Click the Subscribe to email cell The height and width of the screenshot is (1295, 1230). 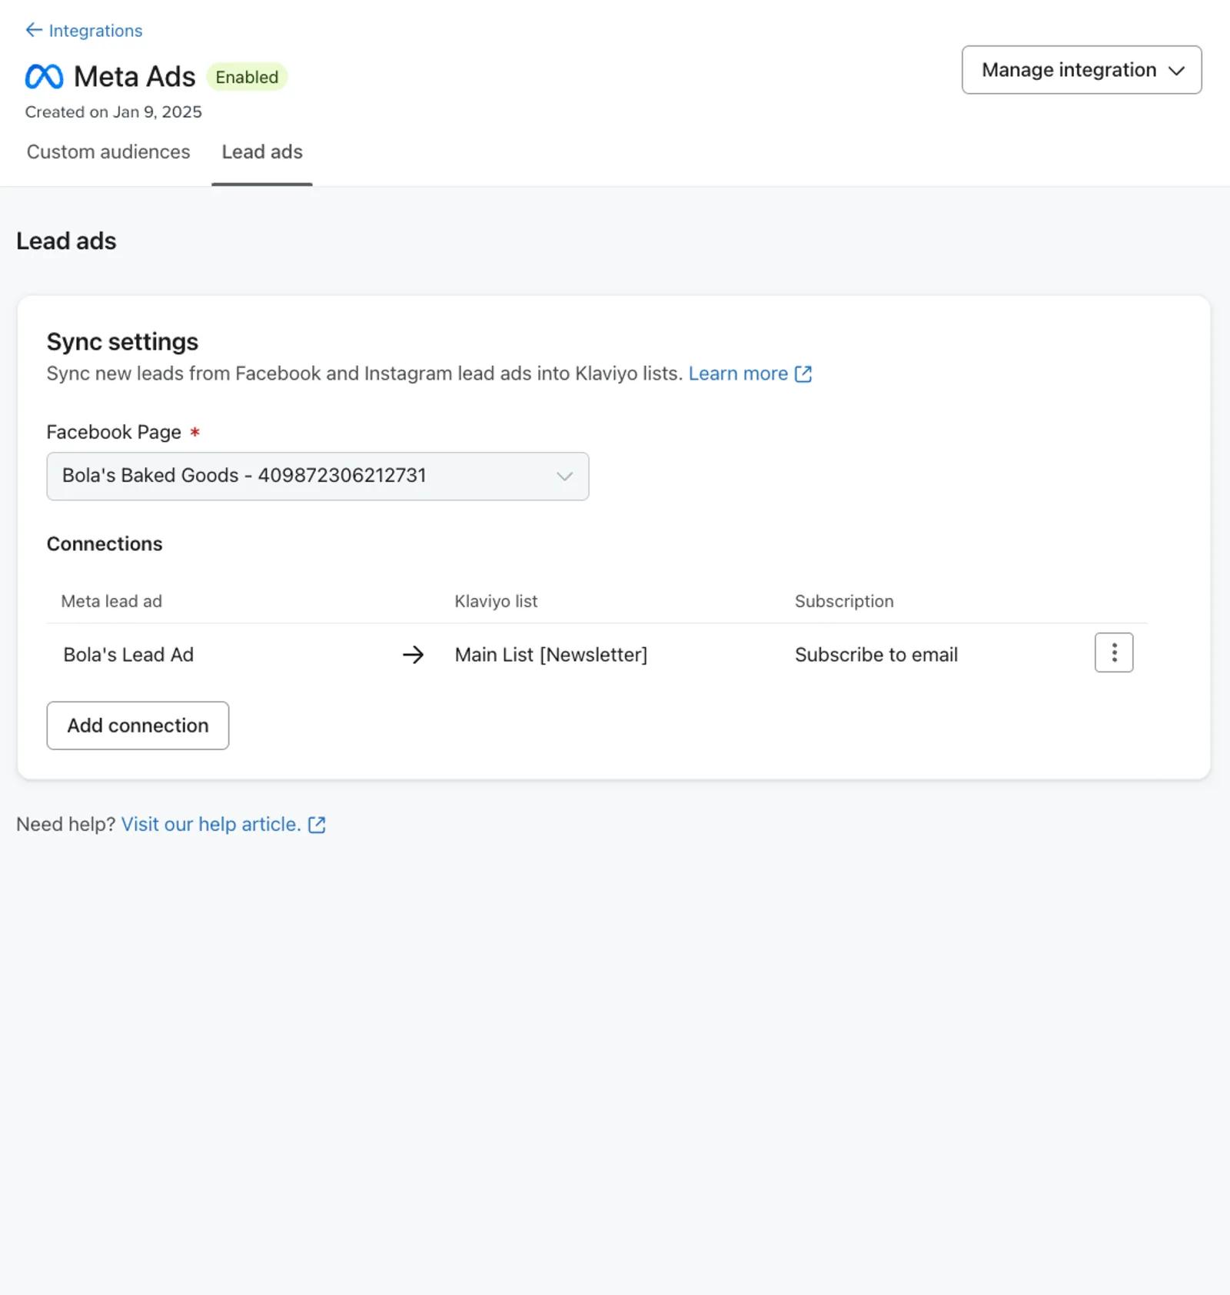(876, 655)
